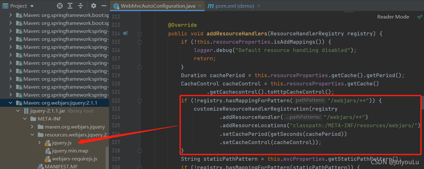Toggle Reader Mode in the editor
Image resolution: width=424 pixels, height=169 pixels.
(x=393, y=17)
